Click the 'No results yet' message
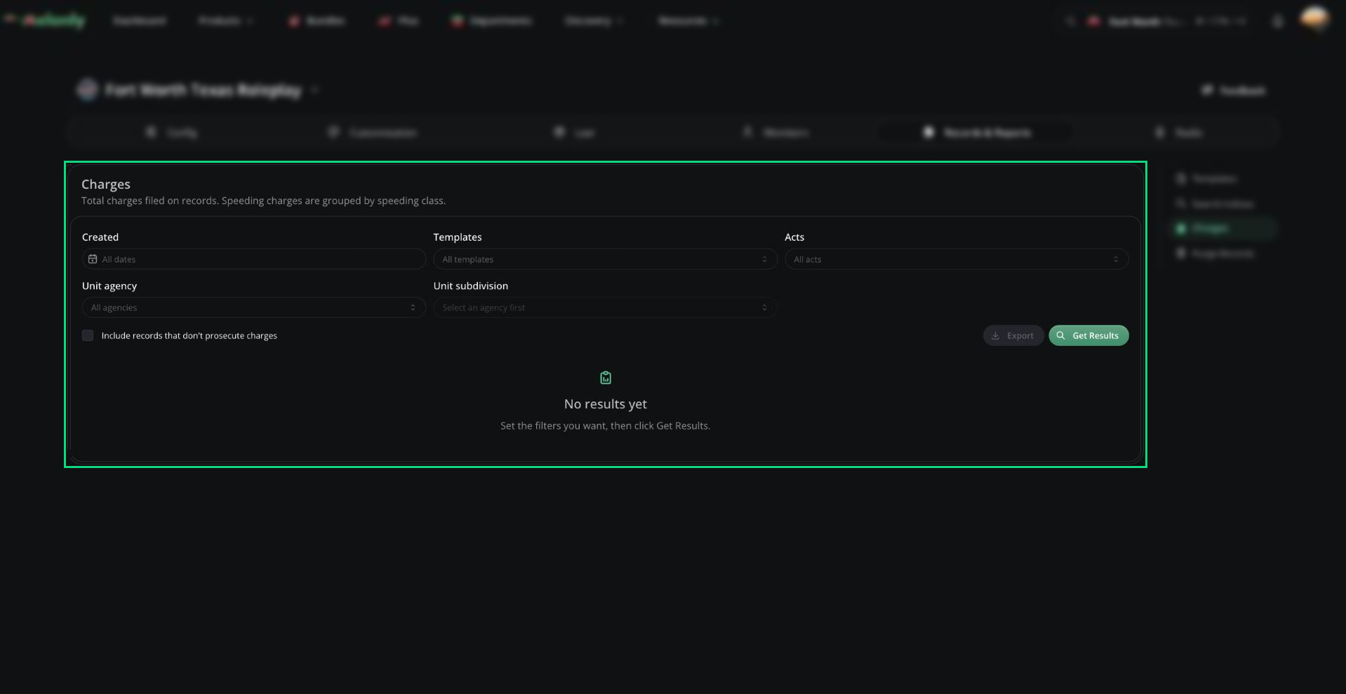Viewport: 1346px width, 694px height. [x=606, y=404]
